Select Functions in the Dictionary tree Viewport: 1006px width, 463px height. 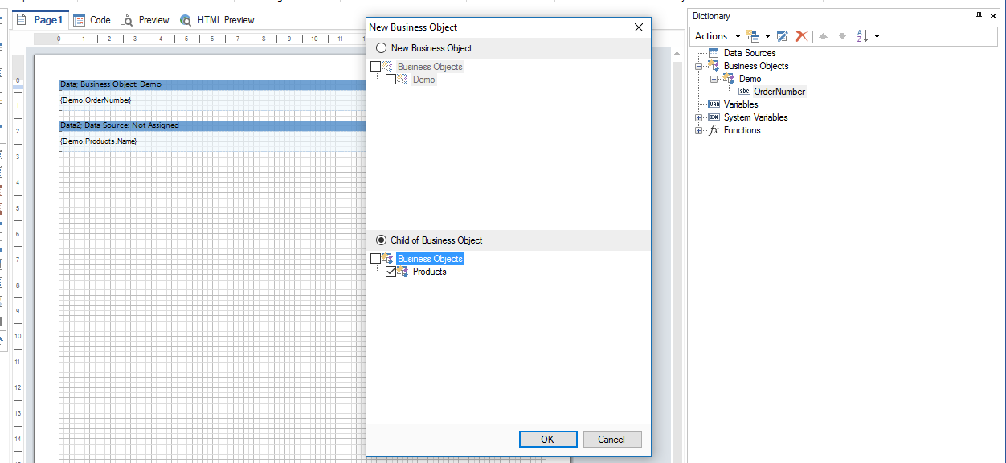(x=742, y=130)
